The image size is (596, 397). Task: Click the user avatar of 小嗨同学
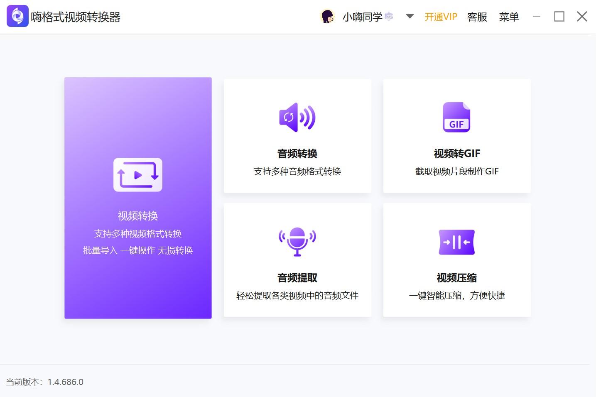(x=328, y=16)
